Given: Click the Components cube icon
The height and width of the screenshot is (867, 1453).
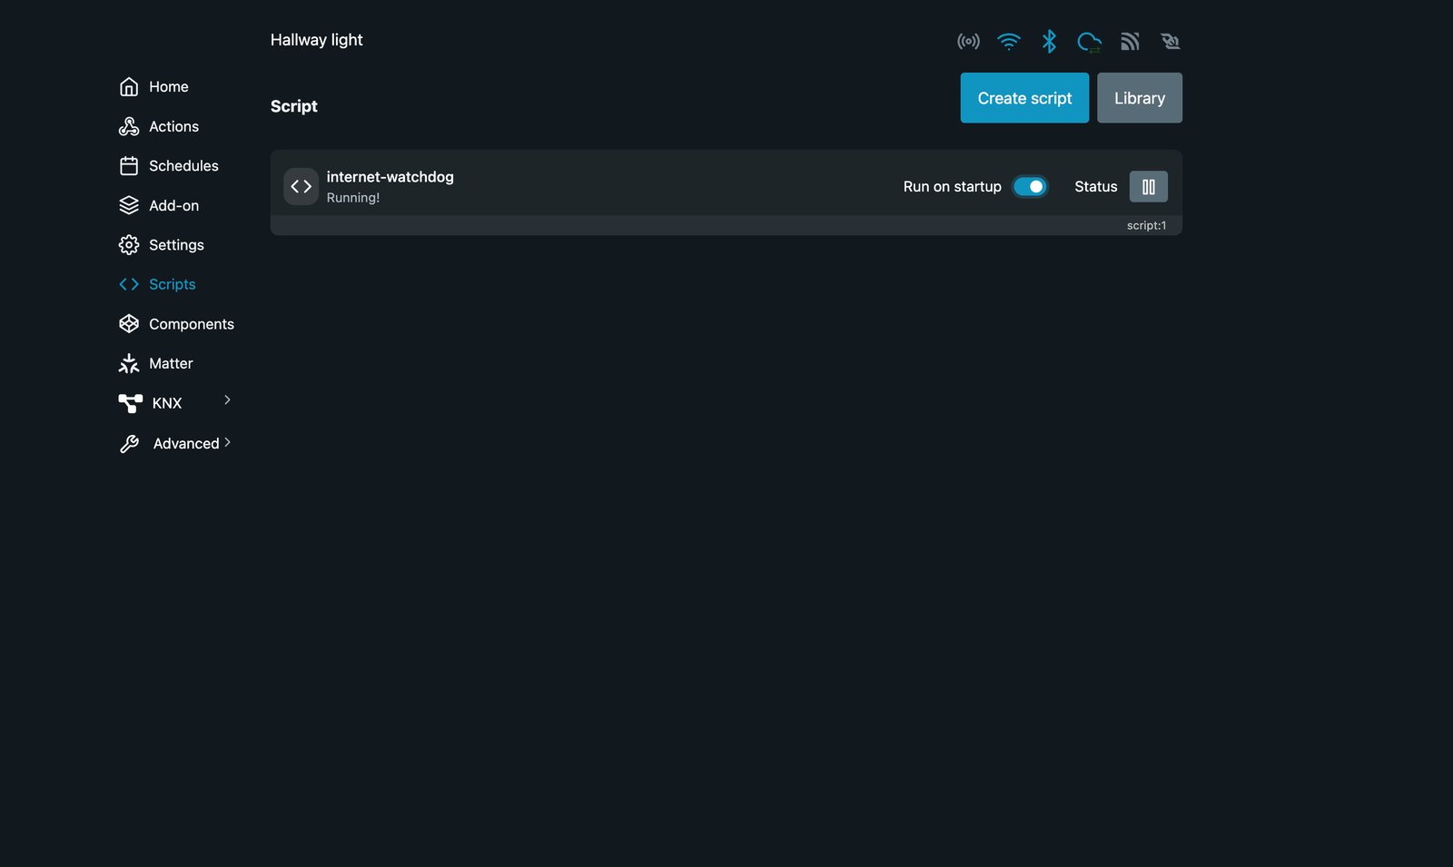Looking at the screenshot, I should point(129,324).
